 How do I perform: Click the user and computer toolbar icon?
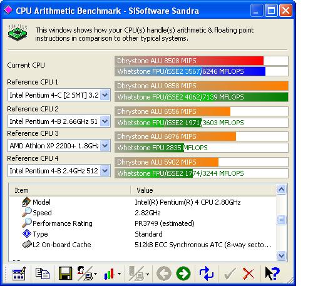pos(85,273)
